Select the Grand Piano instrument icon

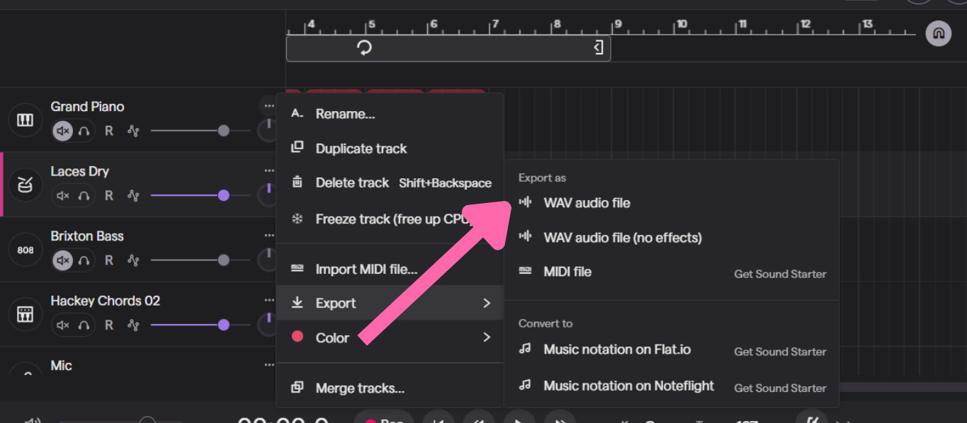(x=25, y=120)
